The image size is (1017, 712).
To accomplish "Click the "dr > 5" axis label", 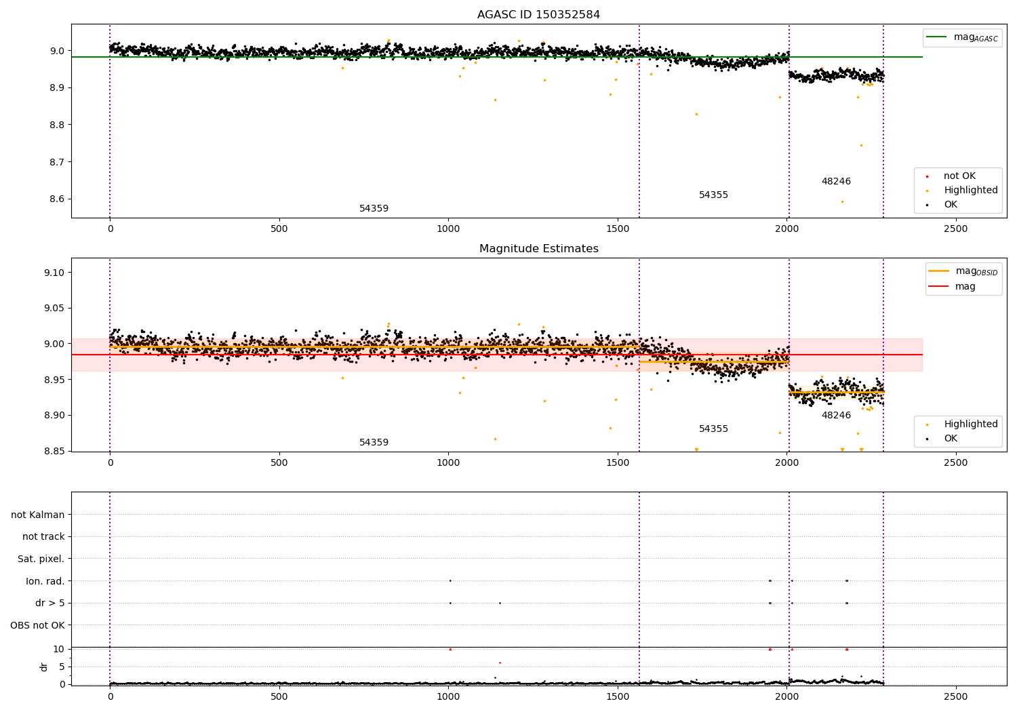I will pos(49,603).
